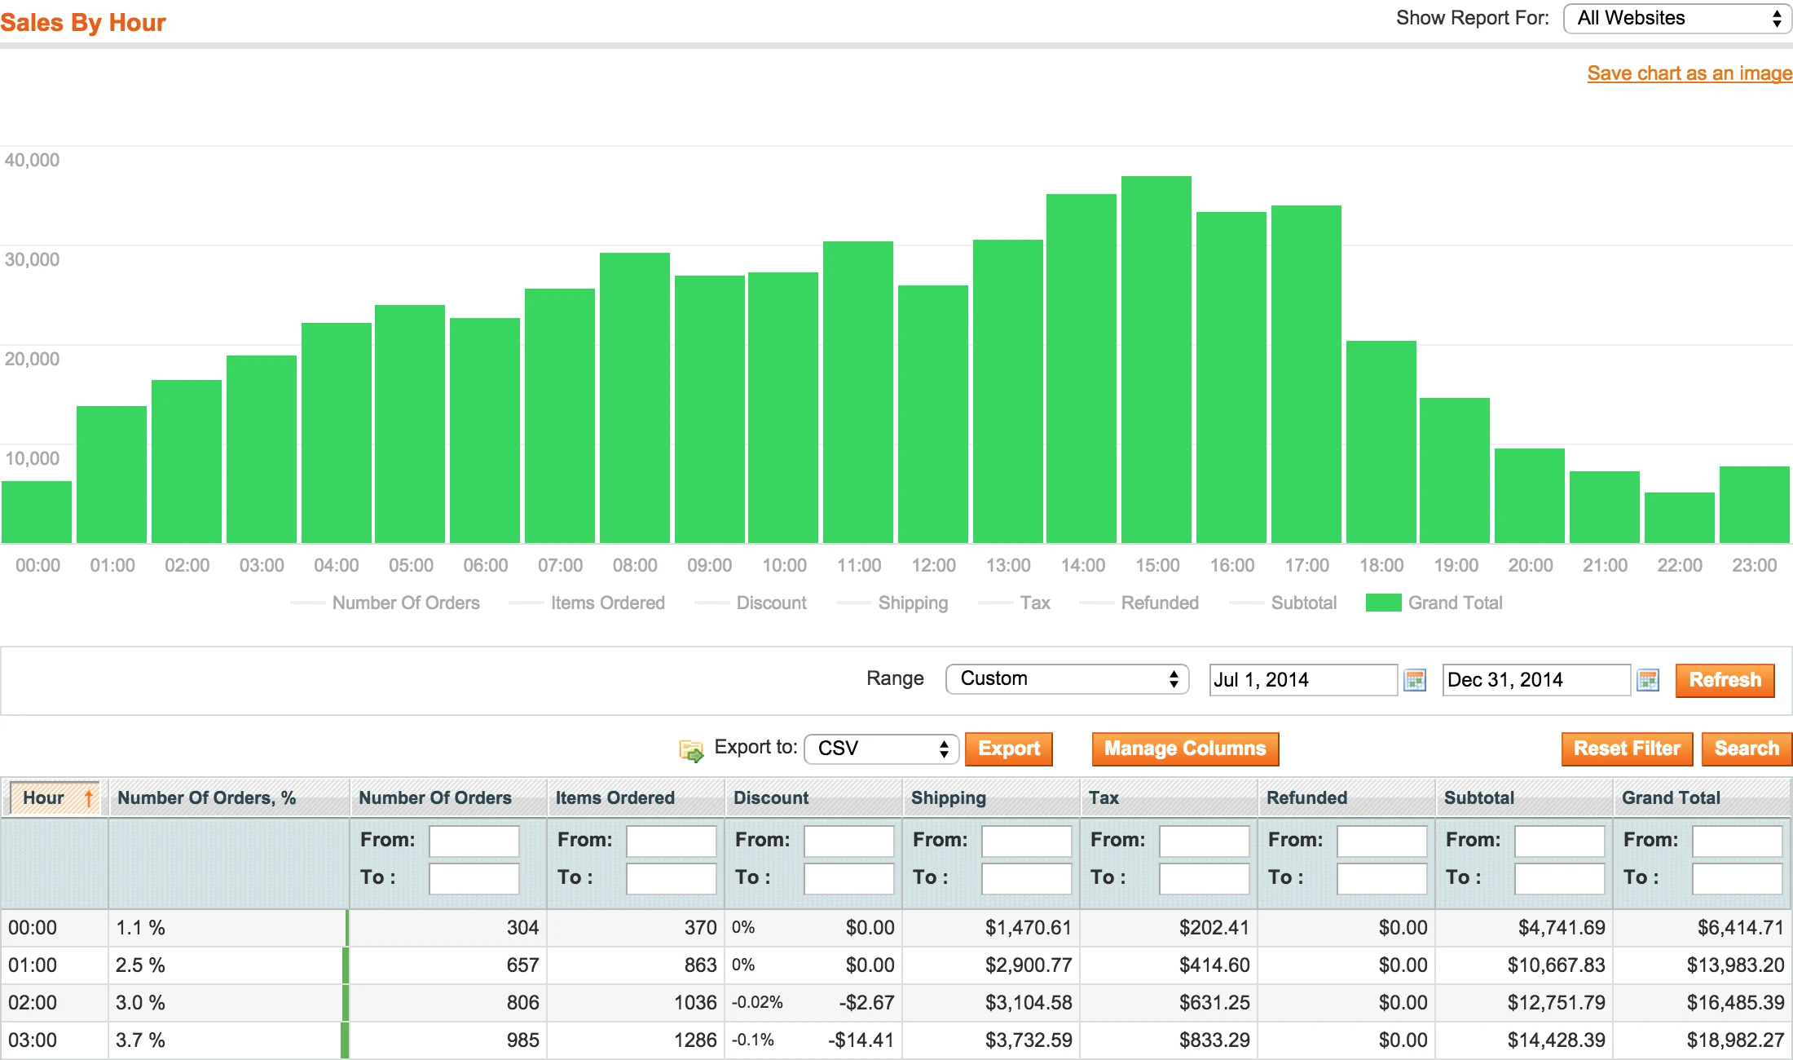1793x1060 pixels.
Task: Open the calendar picker for the end date
Action: pos(1649,679)
